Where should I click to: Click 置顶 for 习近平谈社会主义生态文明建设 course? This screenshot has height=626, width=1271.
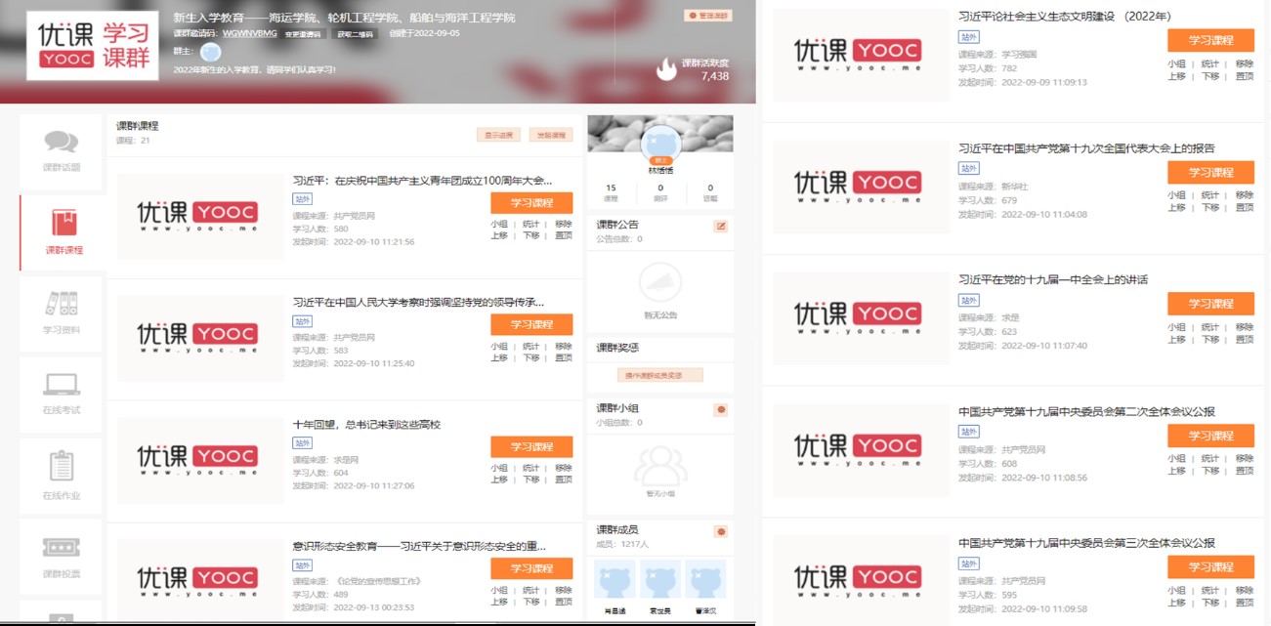(1244, 75)
